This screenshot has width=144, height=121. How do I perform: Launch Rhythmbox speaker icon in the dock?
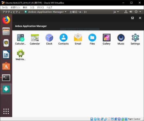pyautogui.click(x=6, y=43)
